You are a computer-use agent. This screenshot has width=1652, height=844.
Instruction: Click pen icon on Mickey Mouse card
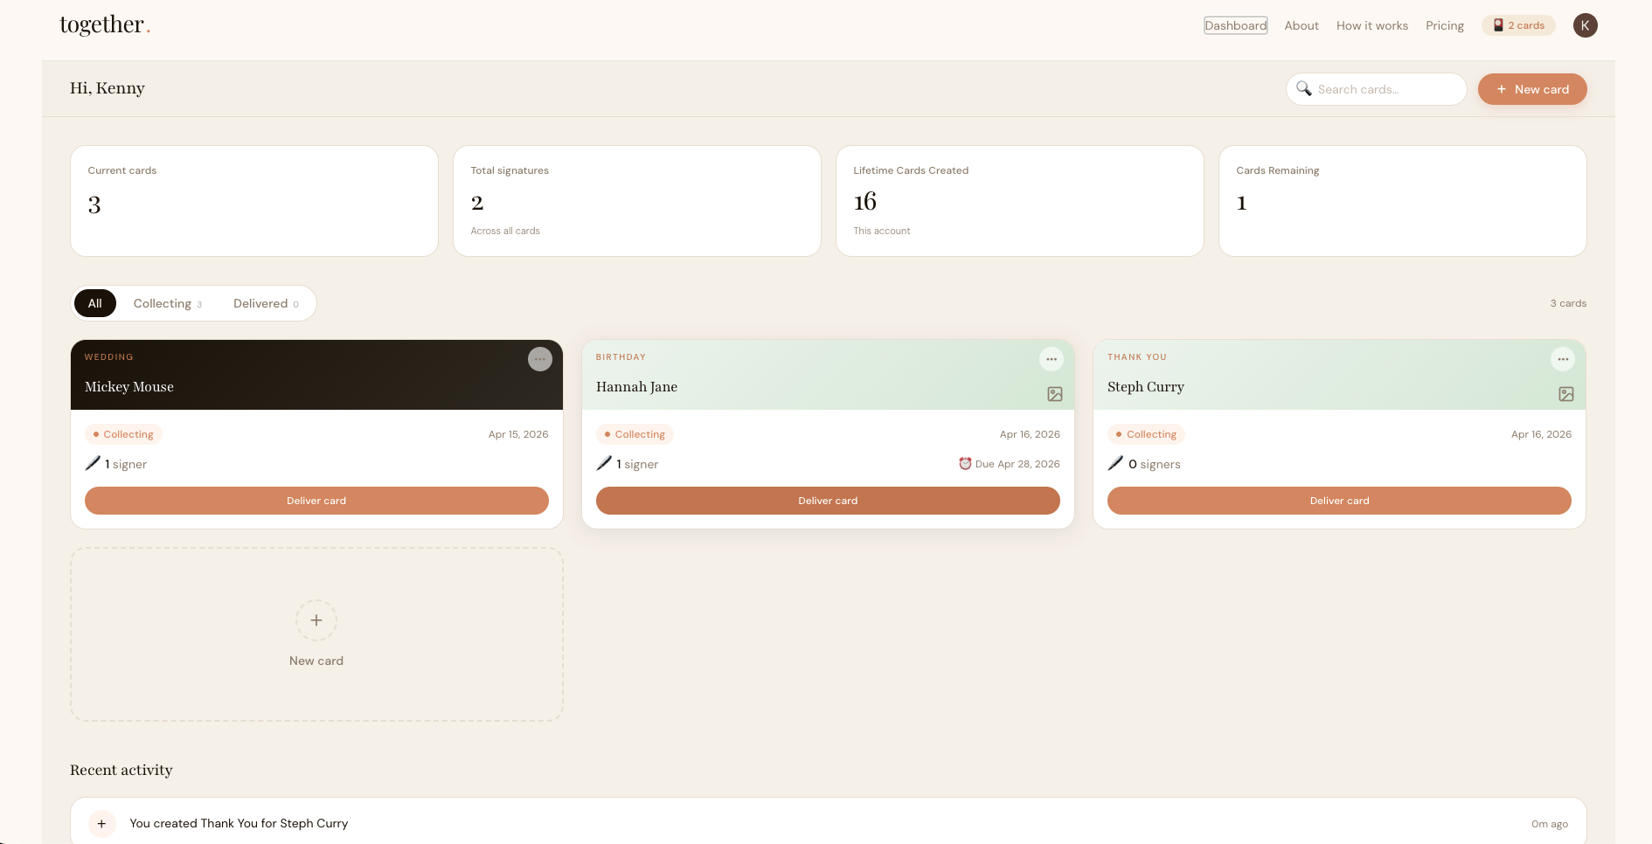click(x=93, y=463)
